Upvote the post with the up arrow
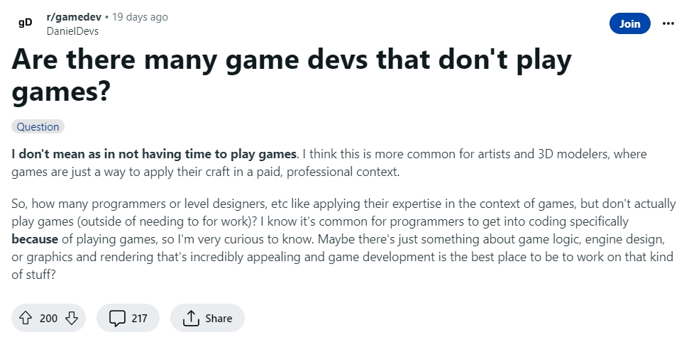This screenshot has width=684, height=347. coord(26,318)
